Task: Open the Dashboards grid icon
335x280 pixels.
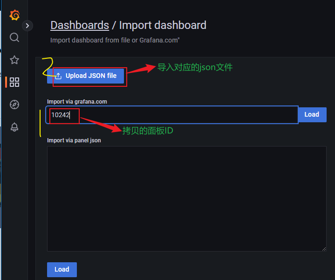Action: pyautogui.click(x=14, y=82)
